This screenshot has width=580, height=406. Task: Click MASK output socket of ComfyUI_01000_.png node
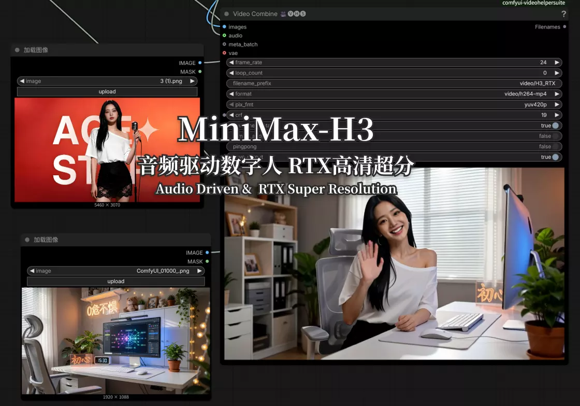coord(207,261)
